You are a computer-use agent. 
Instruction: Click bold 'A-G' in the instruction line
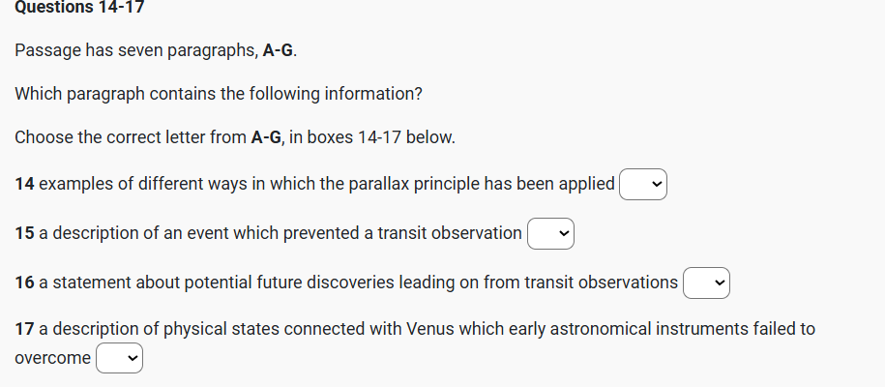tap(266, 137)
